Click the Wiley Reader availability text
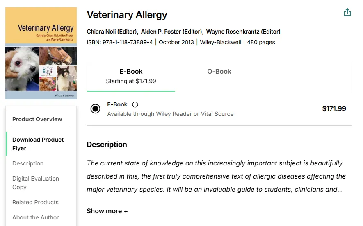Viewport: 363px width, 226px height. (x=170, y=114)
